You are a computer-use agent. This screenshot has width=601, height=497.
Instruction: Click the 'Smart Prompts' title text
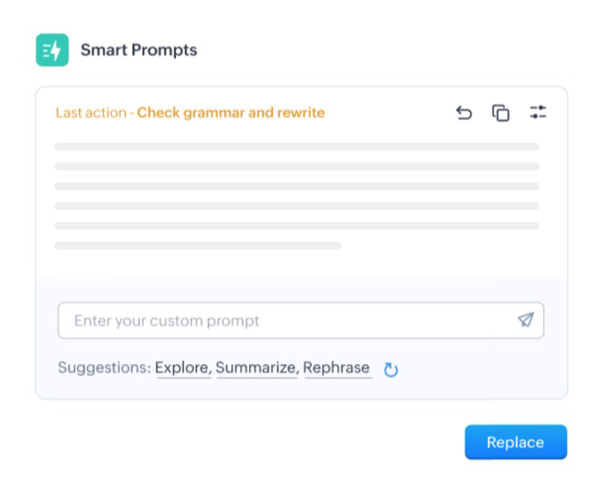[x=139, y=50]
